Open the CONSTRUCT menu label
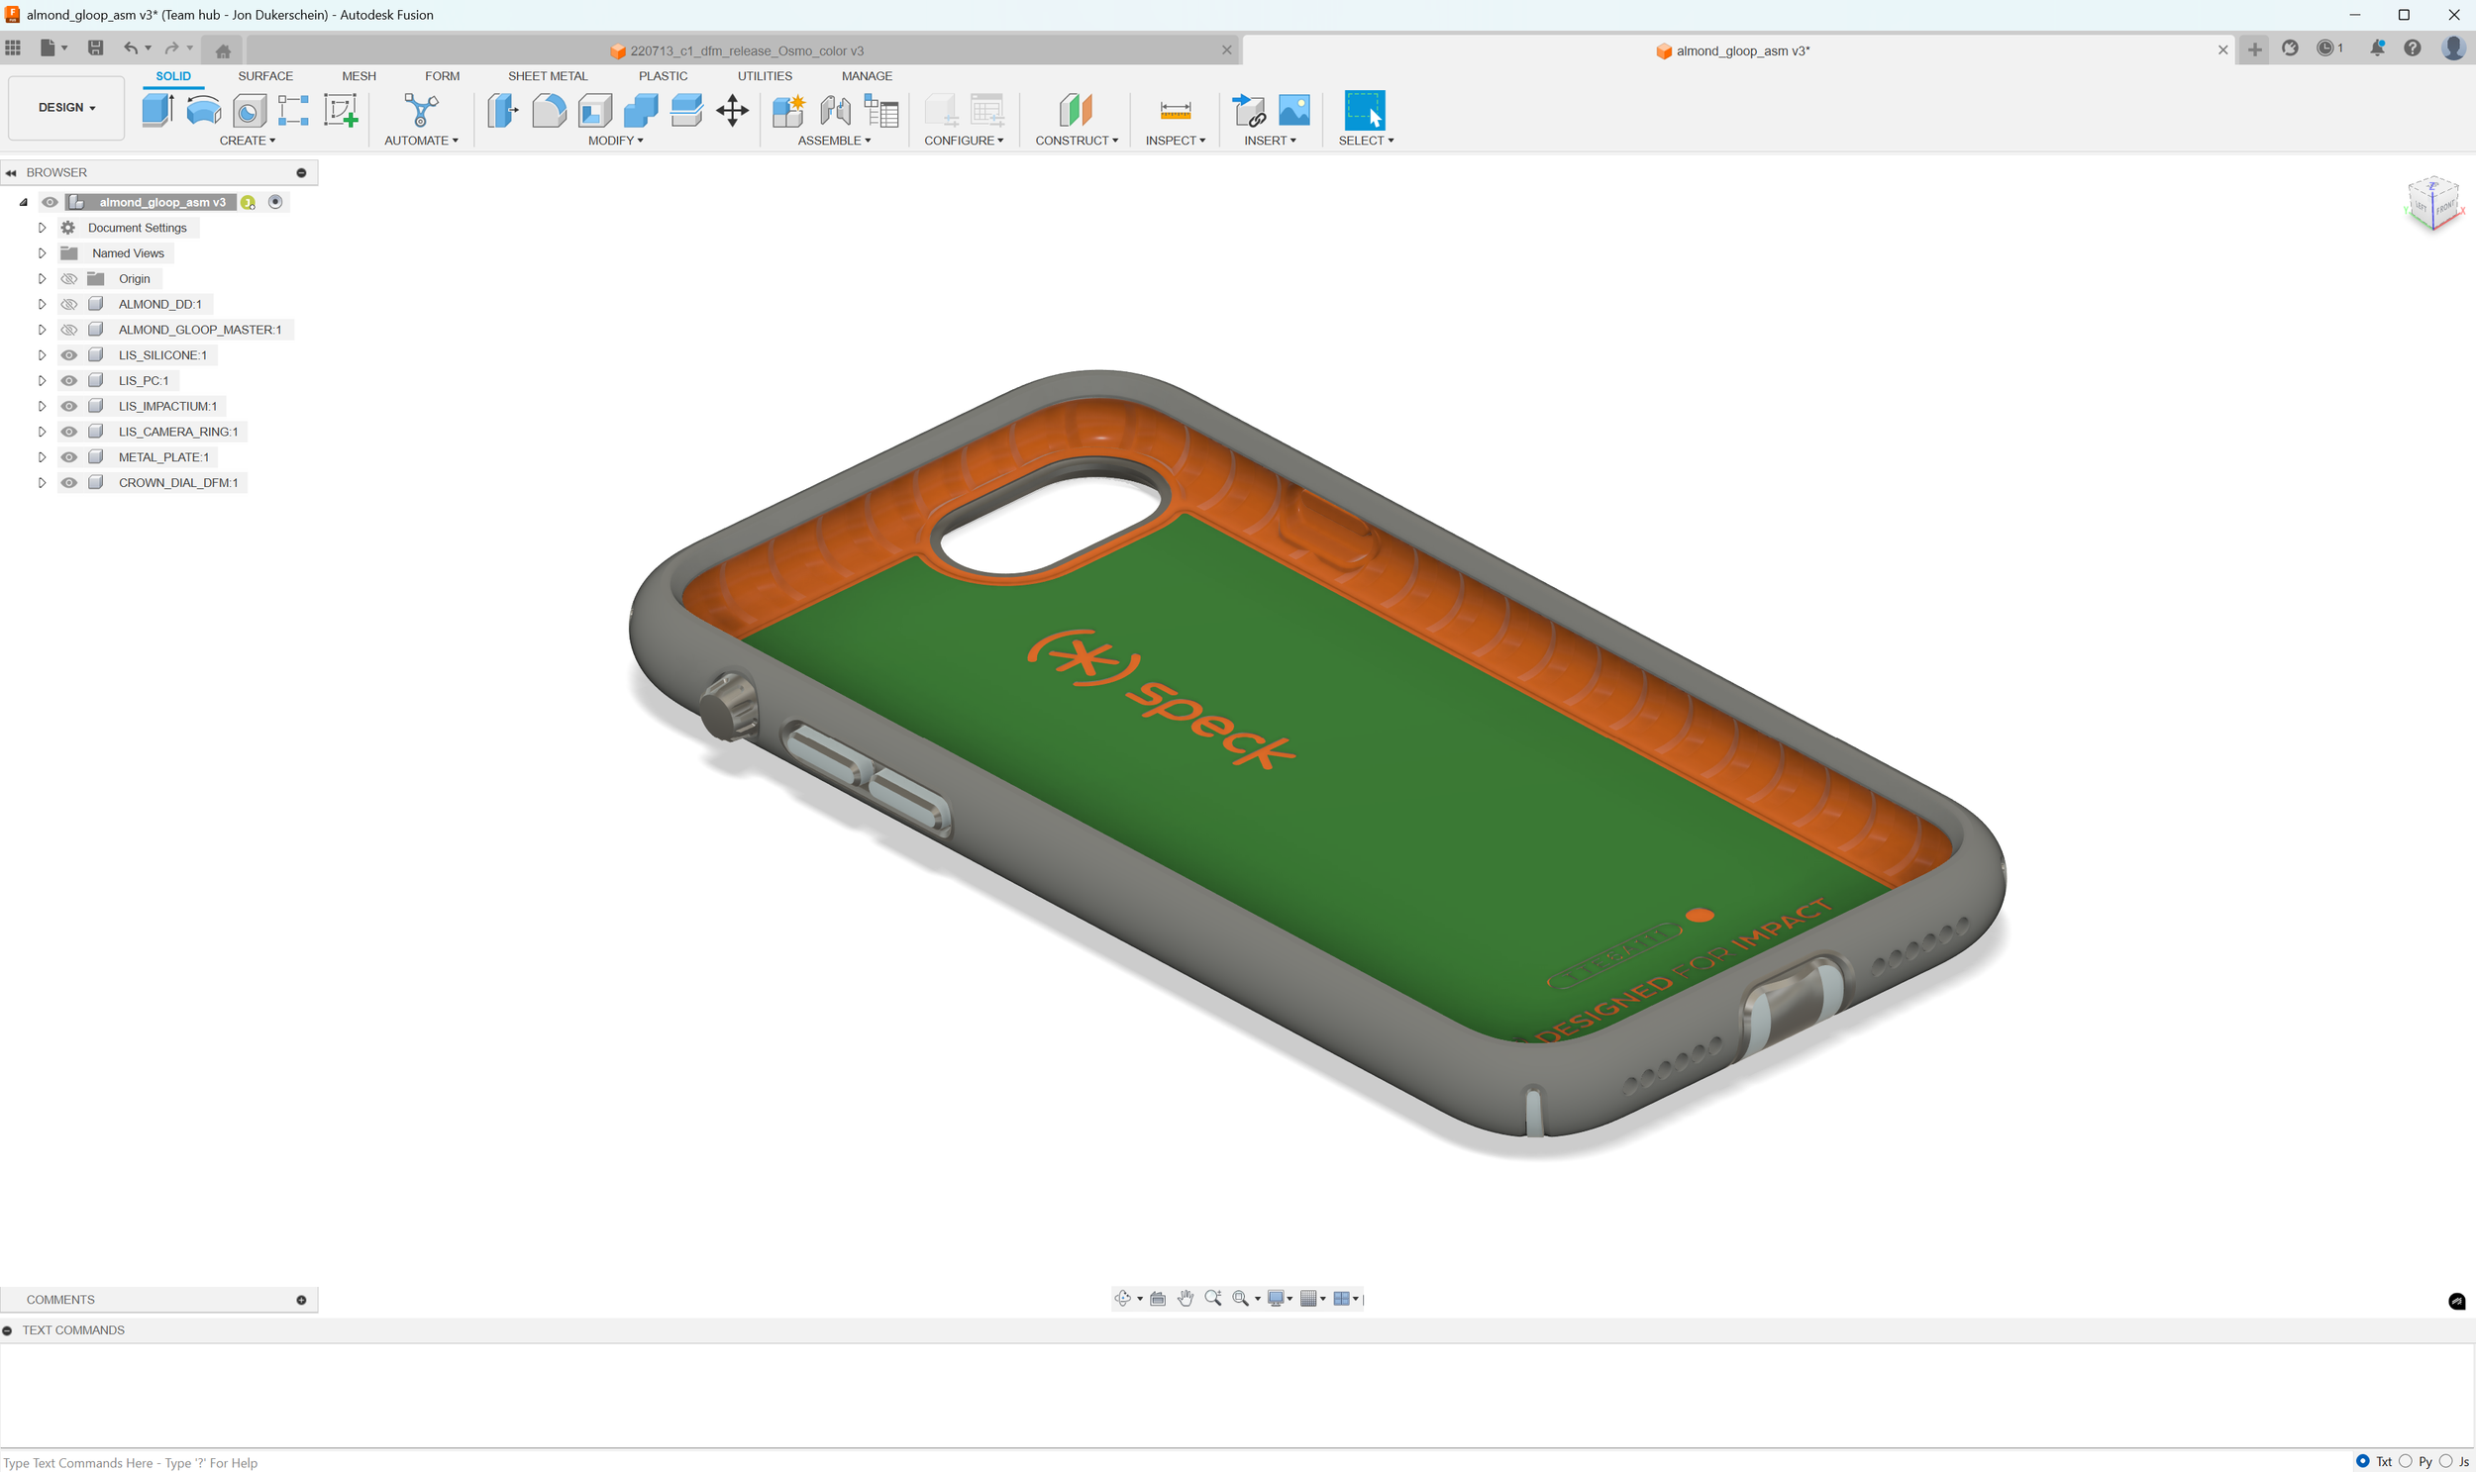2476x1472 pixels. pyautogui.click(x=1076, y=141)
